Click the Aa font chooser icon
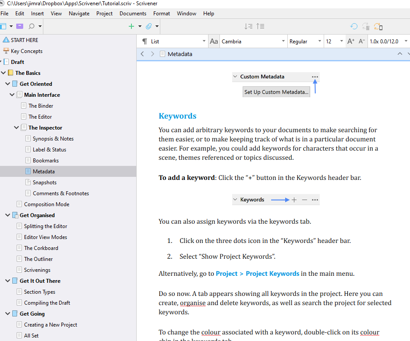This screenshot has height=341, width=410. pos(214,42)
